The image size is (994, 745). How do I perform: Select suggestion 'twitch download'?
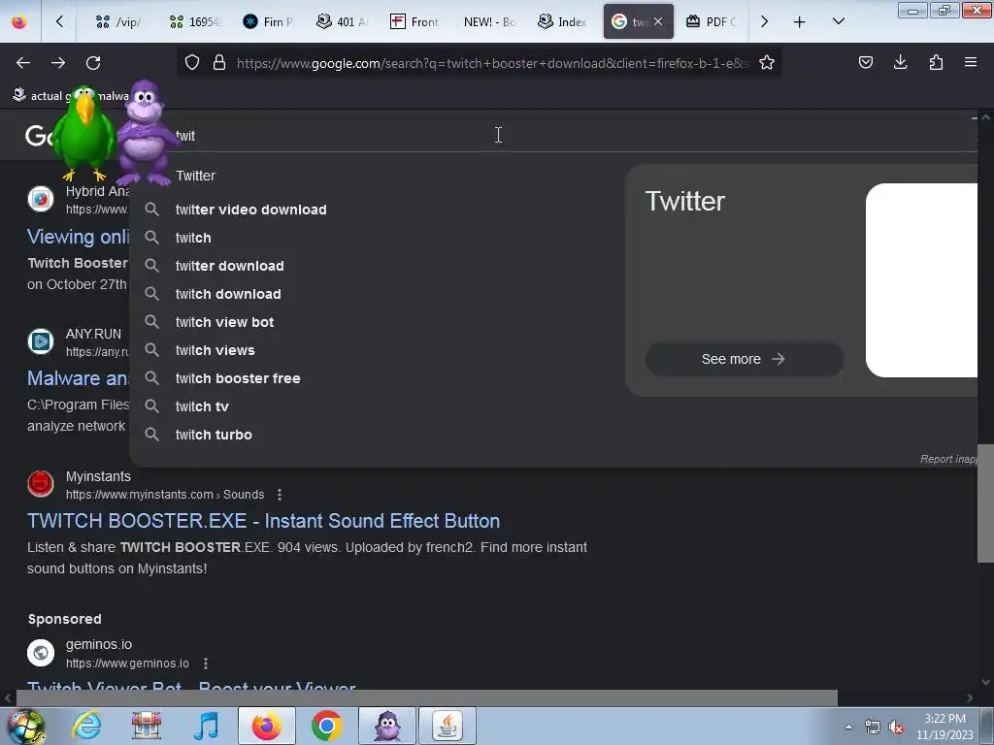[228, 294]
